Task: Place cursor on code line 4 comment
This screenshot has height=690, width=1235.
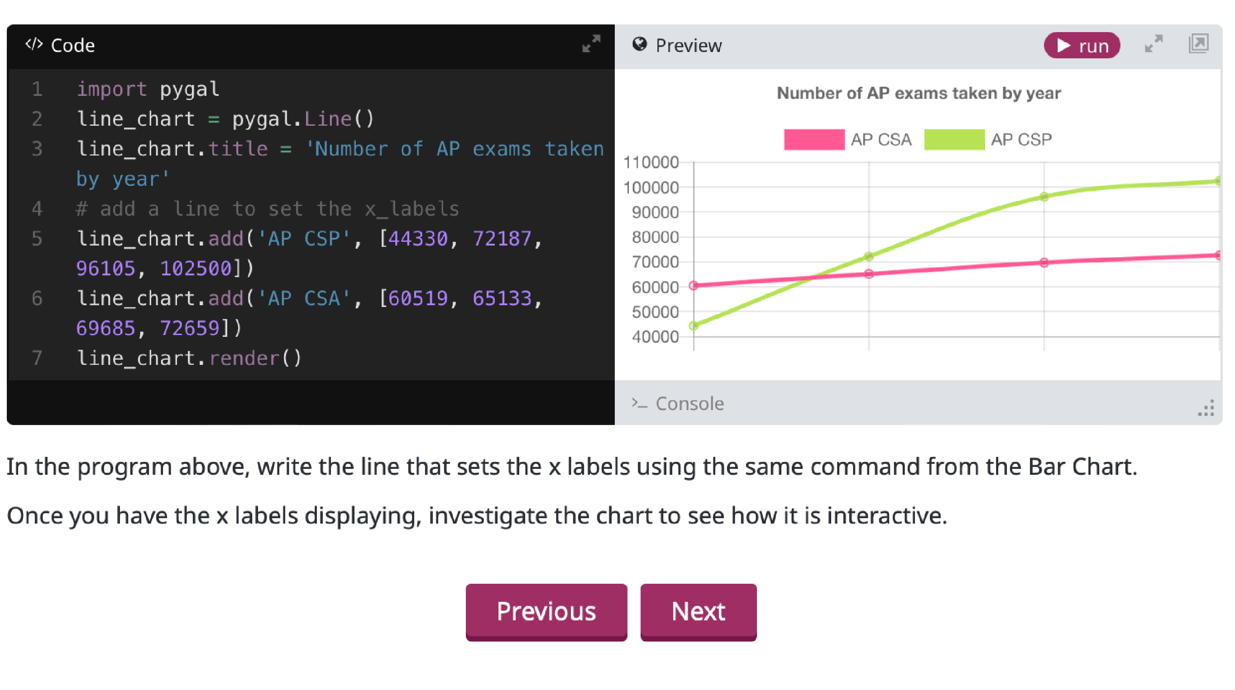Action: pyautogui.click(x=267, y=209)
